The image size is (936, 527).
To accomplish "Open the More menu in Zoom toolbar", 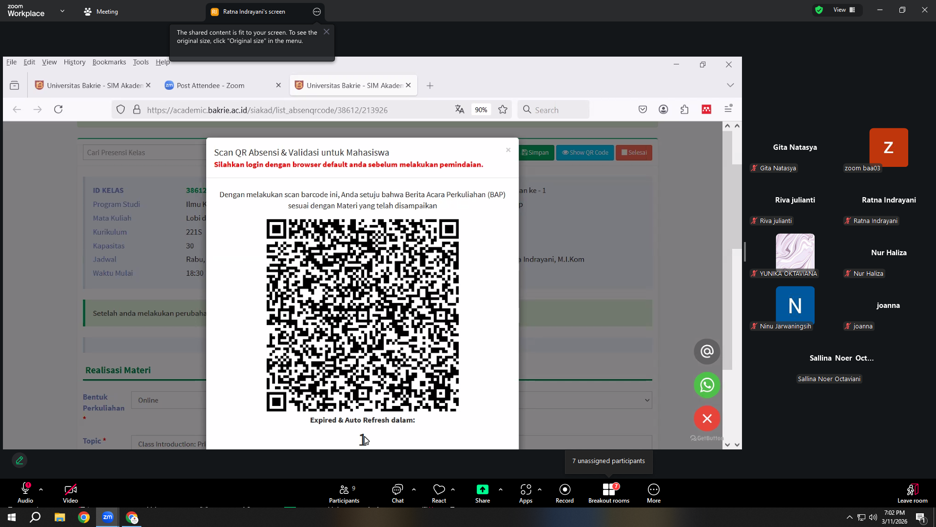I will pyautogui.click(x=654, y=493).
